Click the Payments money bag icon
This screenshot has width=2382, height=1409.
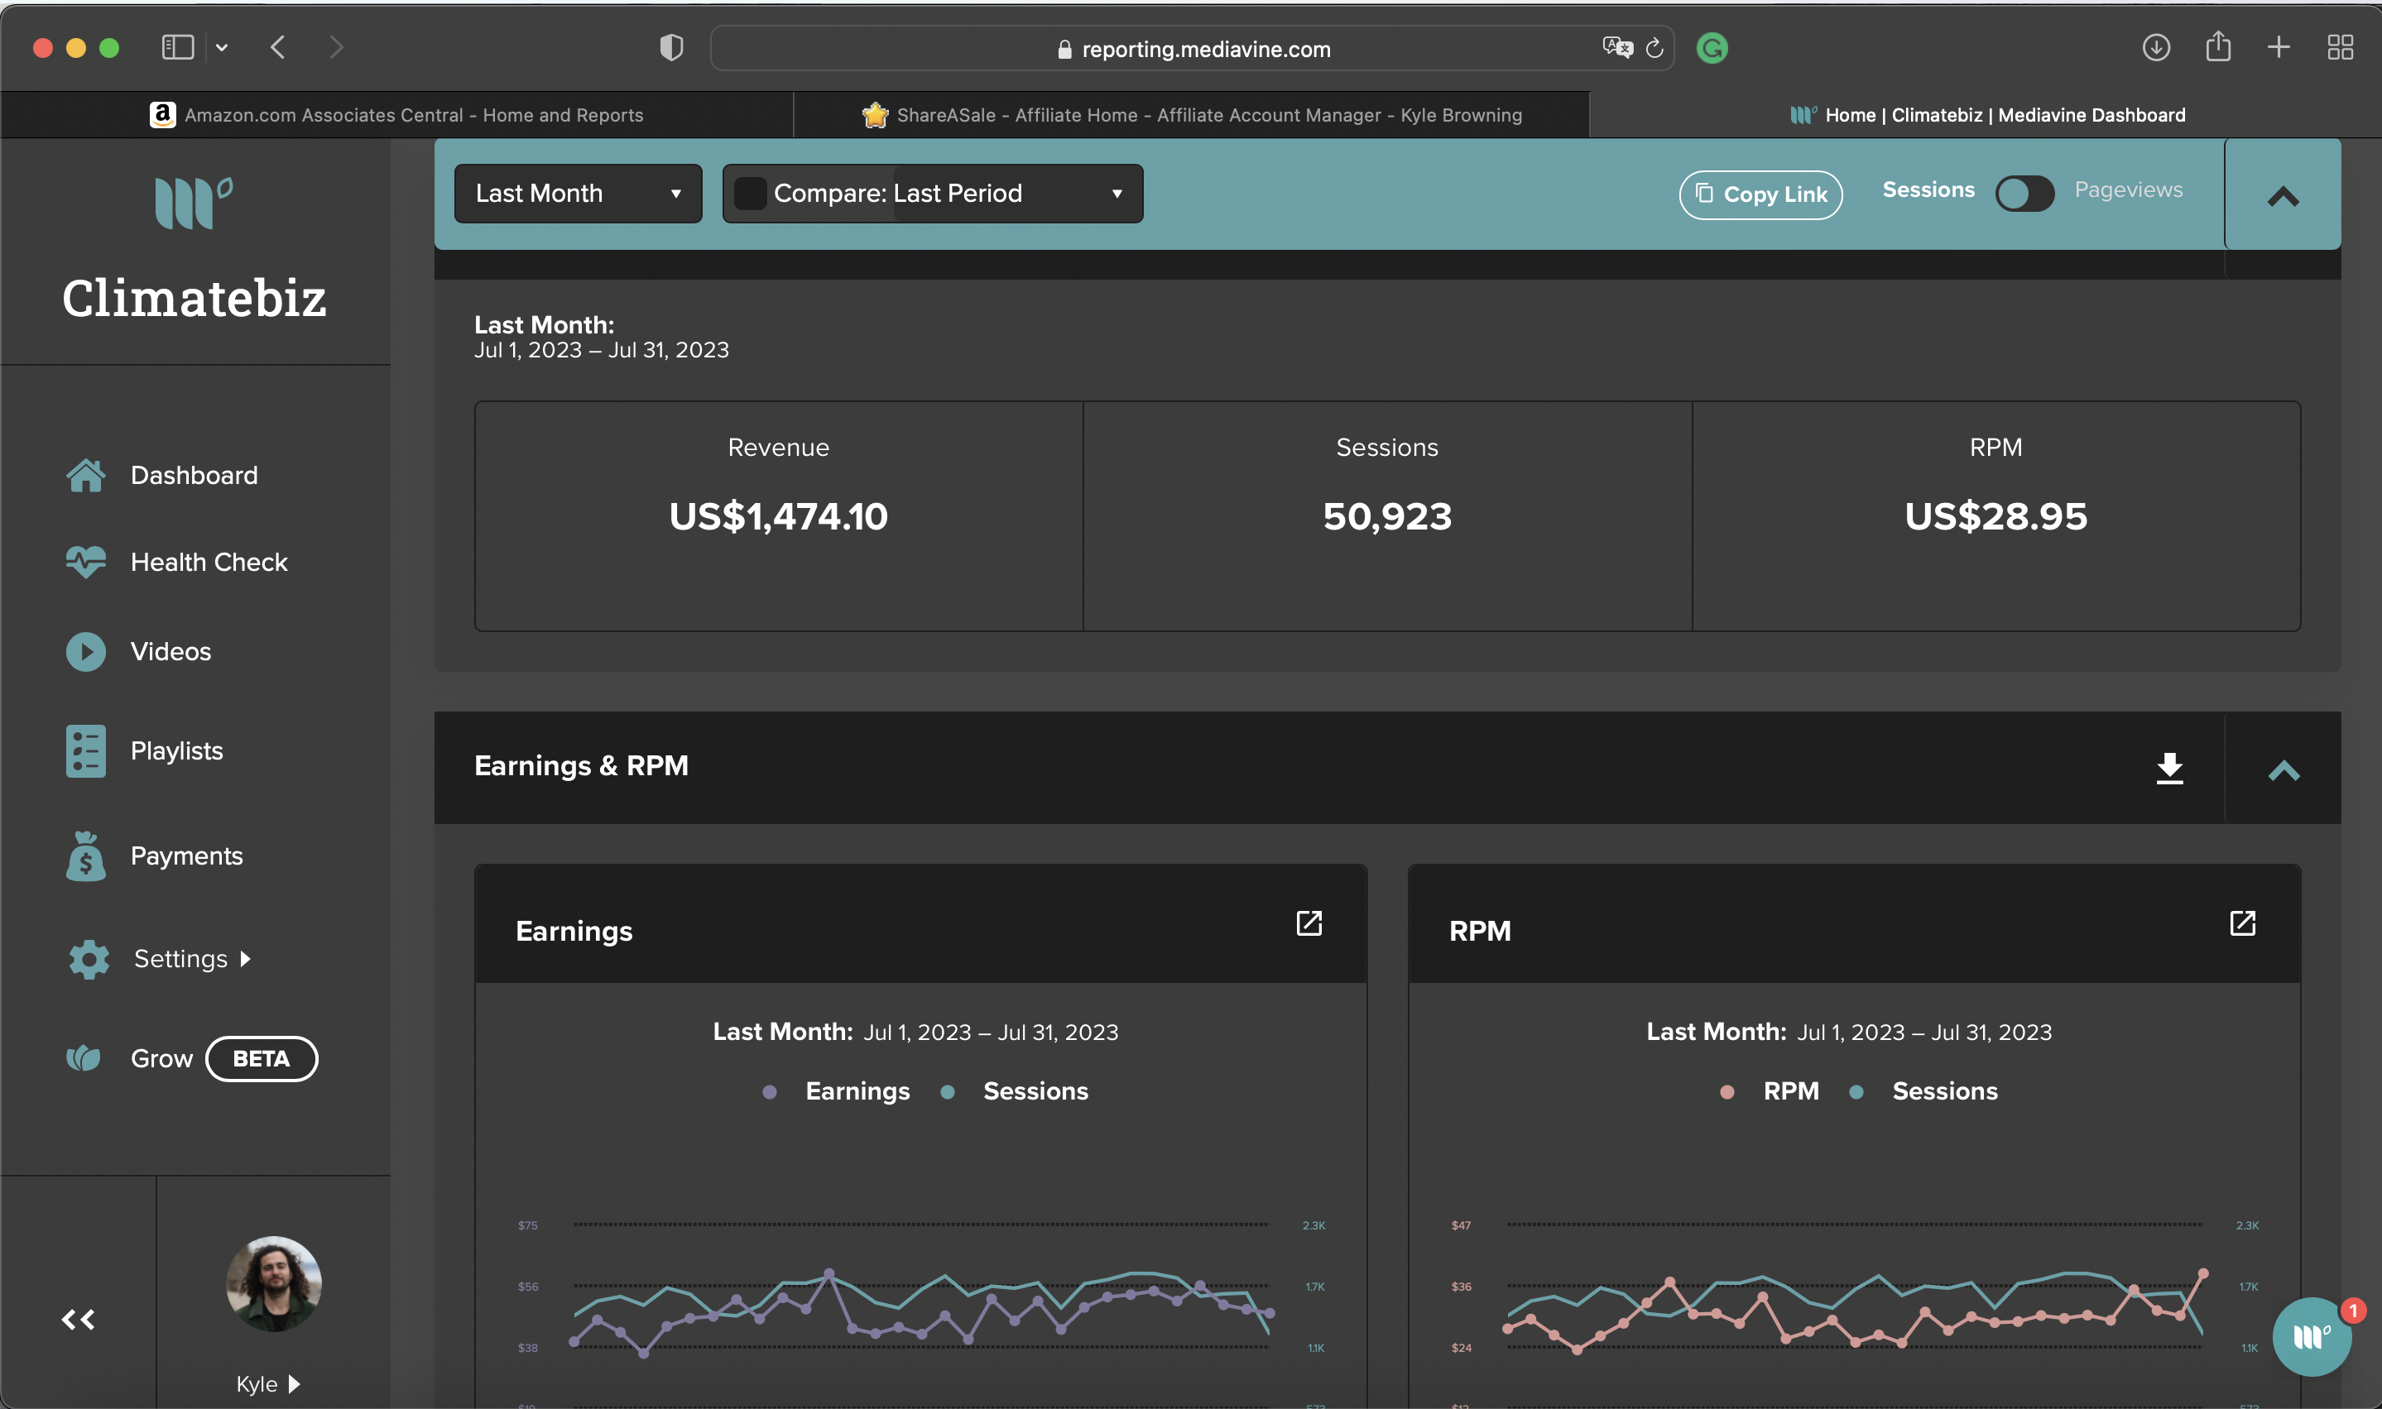pos(85,855)
